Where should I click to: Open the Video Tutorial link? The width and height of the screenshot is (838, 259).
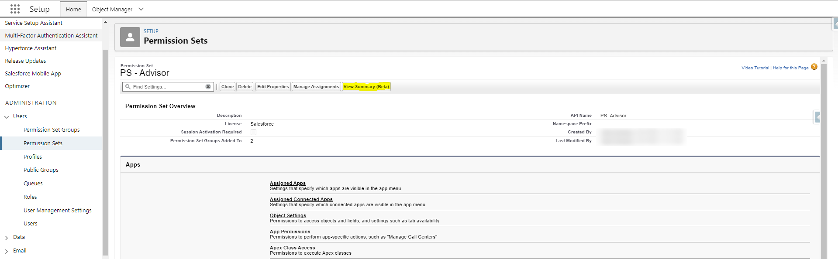(755, 68)
